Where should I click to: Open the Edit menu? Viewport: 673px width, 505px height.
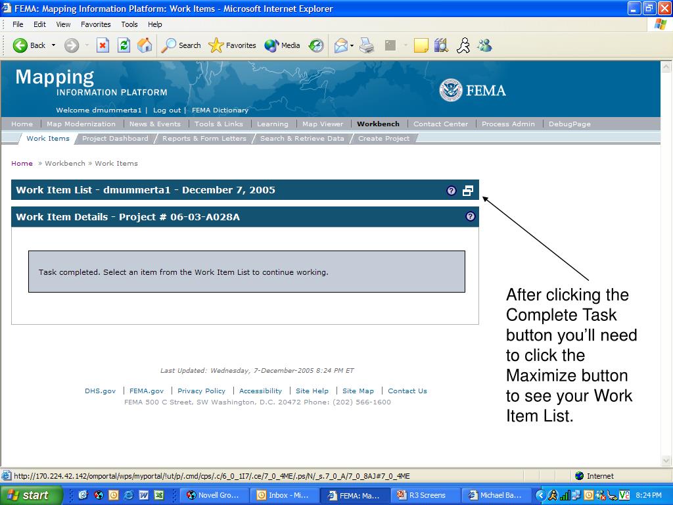39,24
